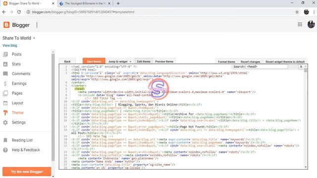This screenshot has width=317, height=178.
Task: Click the Save theme button
Action: pos(94,61)
